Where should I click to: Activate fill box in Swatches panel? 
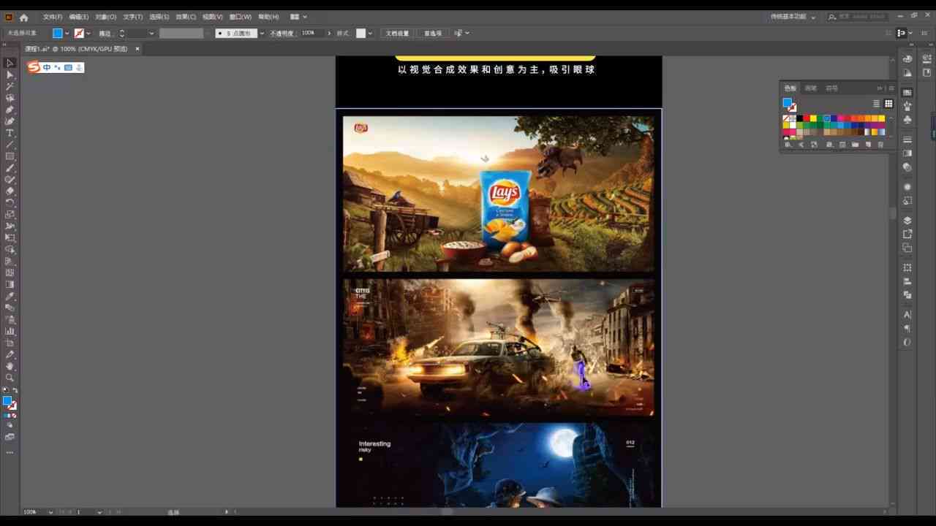[788, 103]
